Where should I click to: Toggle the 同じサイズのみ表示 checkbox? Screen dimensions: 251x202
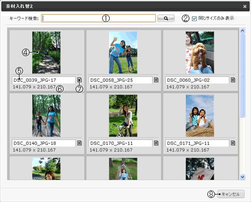(x=194, y=19)
